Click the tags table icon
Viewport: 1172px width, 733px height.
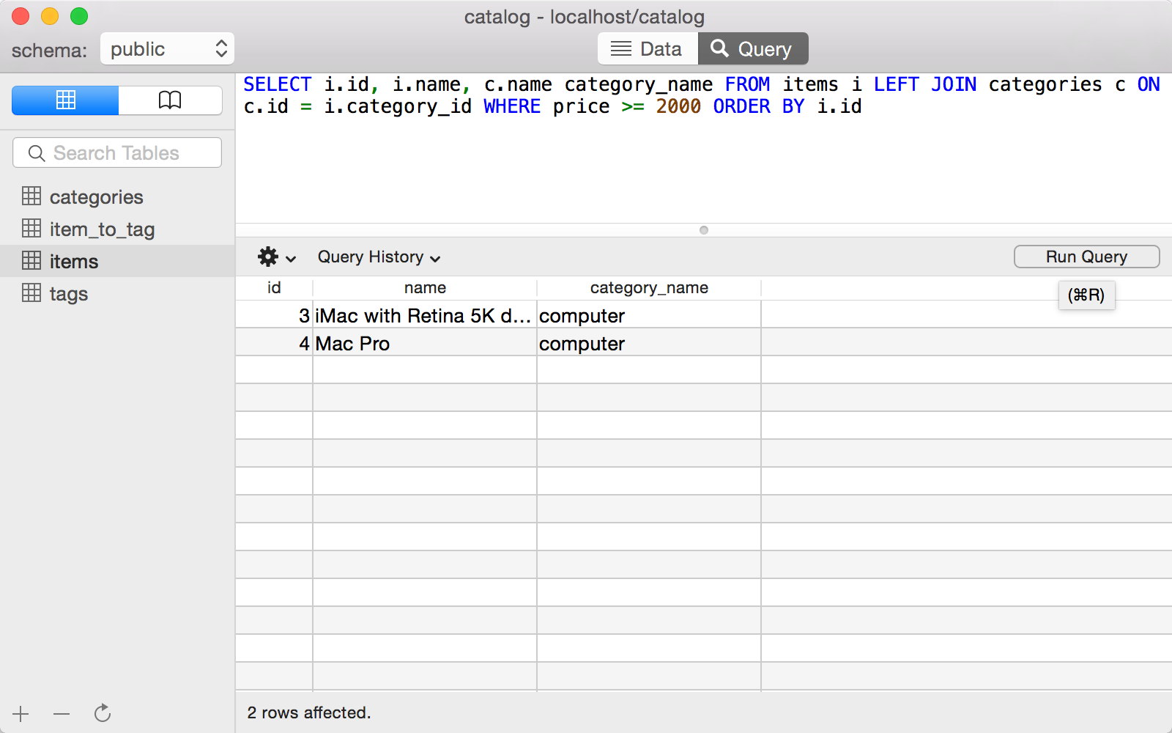coord(32,293)
